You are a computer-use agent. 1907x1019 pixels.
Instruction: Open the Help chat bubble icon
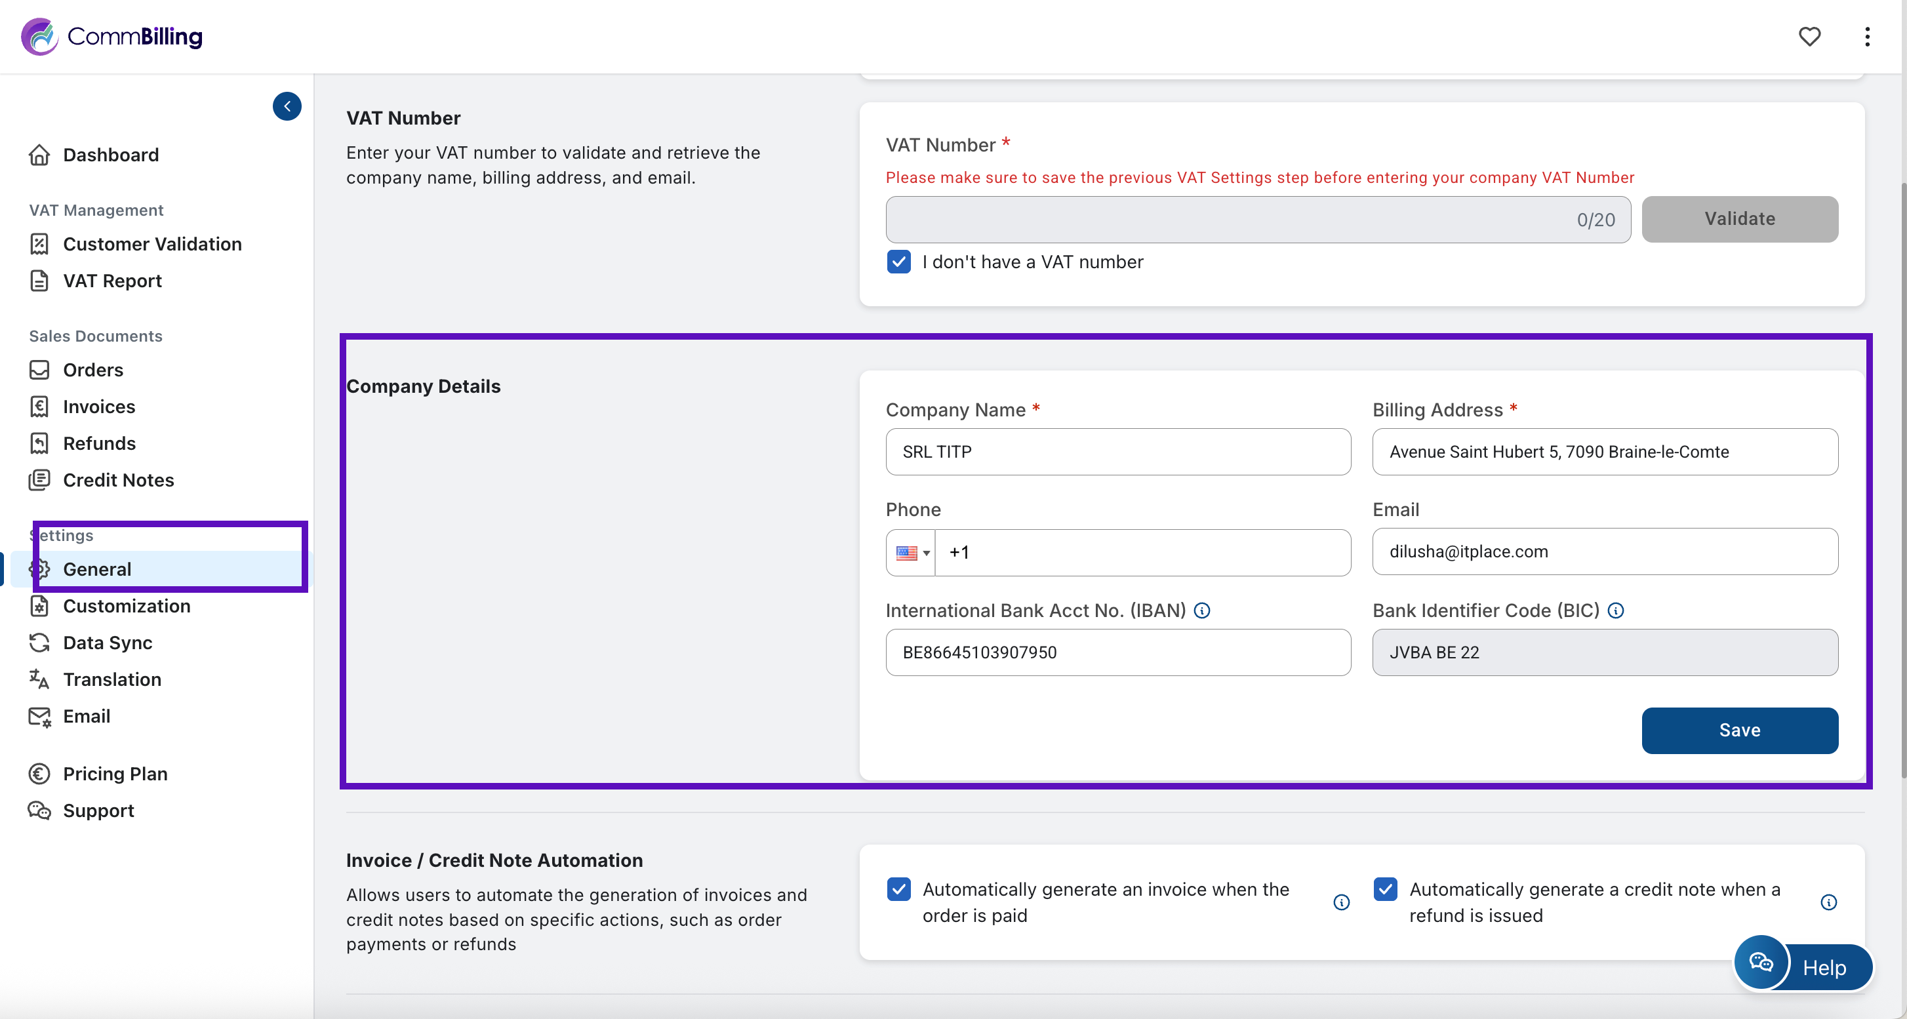pos(1761,962)
